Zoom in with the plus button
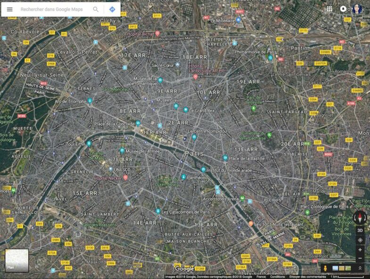Image resolution: width=370 pixels, height=279 pixels. (x=360, y=249)
